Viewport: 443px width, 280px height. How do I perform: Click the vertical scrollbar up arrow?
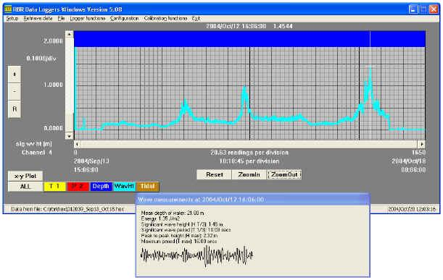click(x=69, y=35)
